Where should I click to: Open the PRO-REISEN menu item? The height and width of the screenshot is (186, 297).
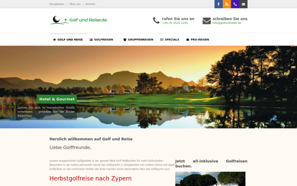pyautogui.click(x=198, y=40)
